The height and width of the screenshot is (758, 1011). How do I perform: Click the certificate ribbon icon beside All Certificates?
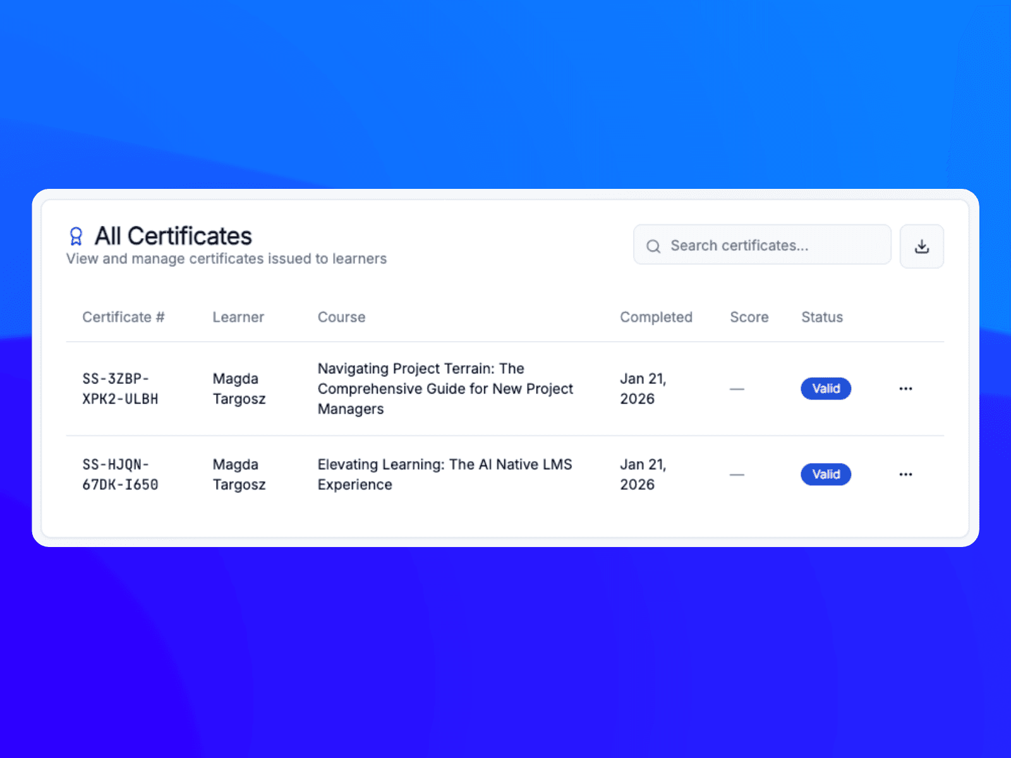pos(76,236)
